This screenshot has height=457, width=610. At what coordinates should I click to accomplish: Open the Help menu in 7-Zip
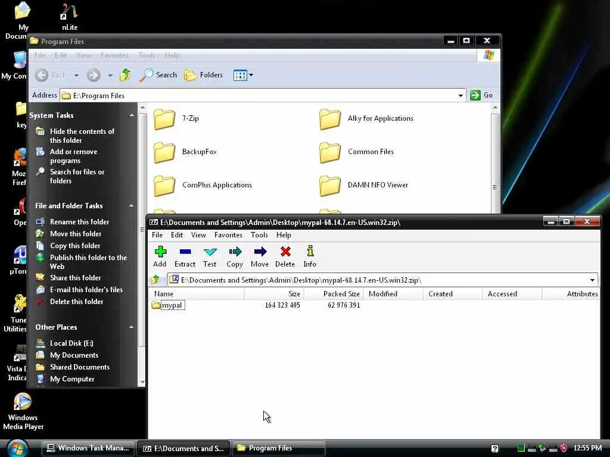click(284, 234)
